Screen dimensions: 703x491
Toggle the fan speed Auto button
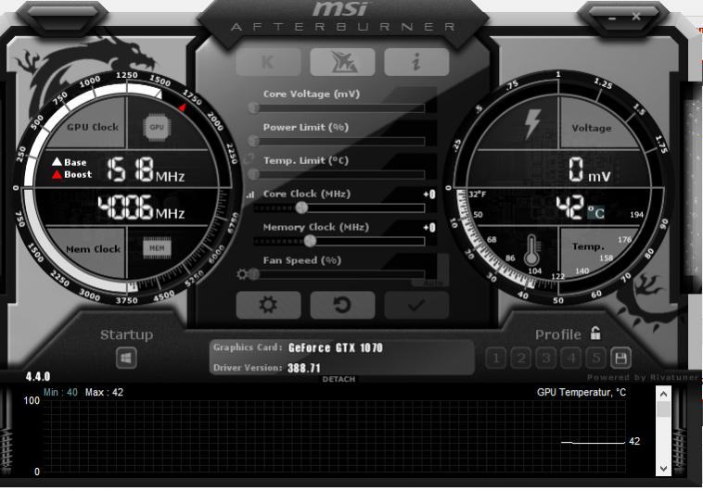pos(431,283)
